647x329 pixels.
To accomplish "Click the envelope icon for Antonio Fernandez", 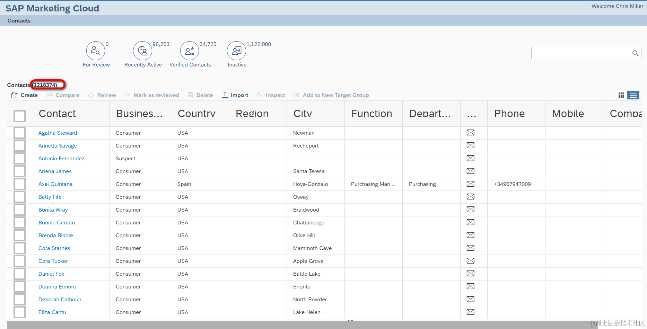I will (471, 158).
